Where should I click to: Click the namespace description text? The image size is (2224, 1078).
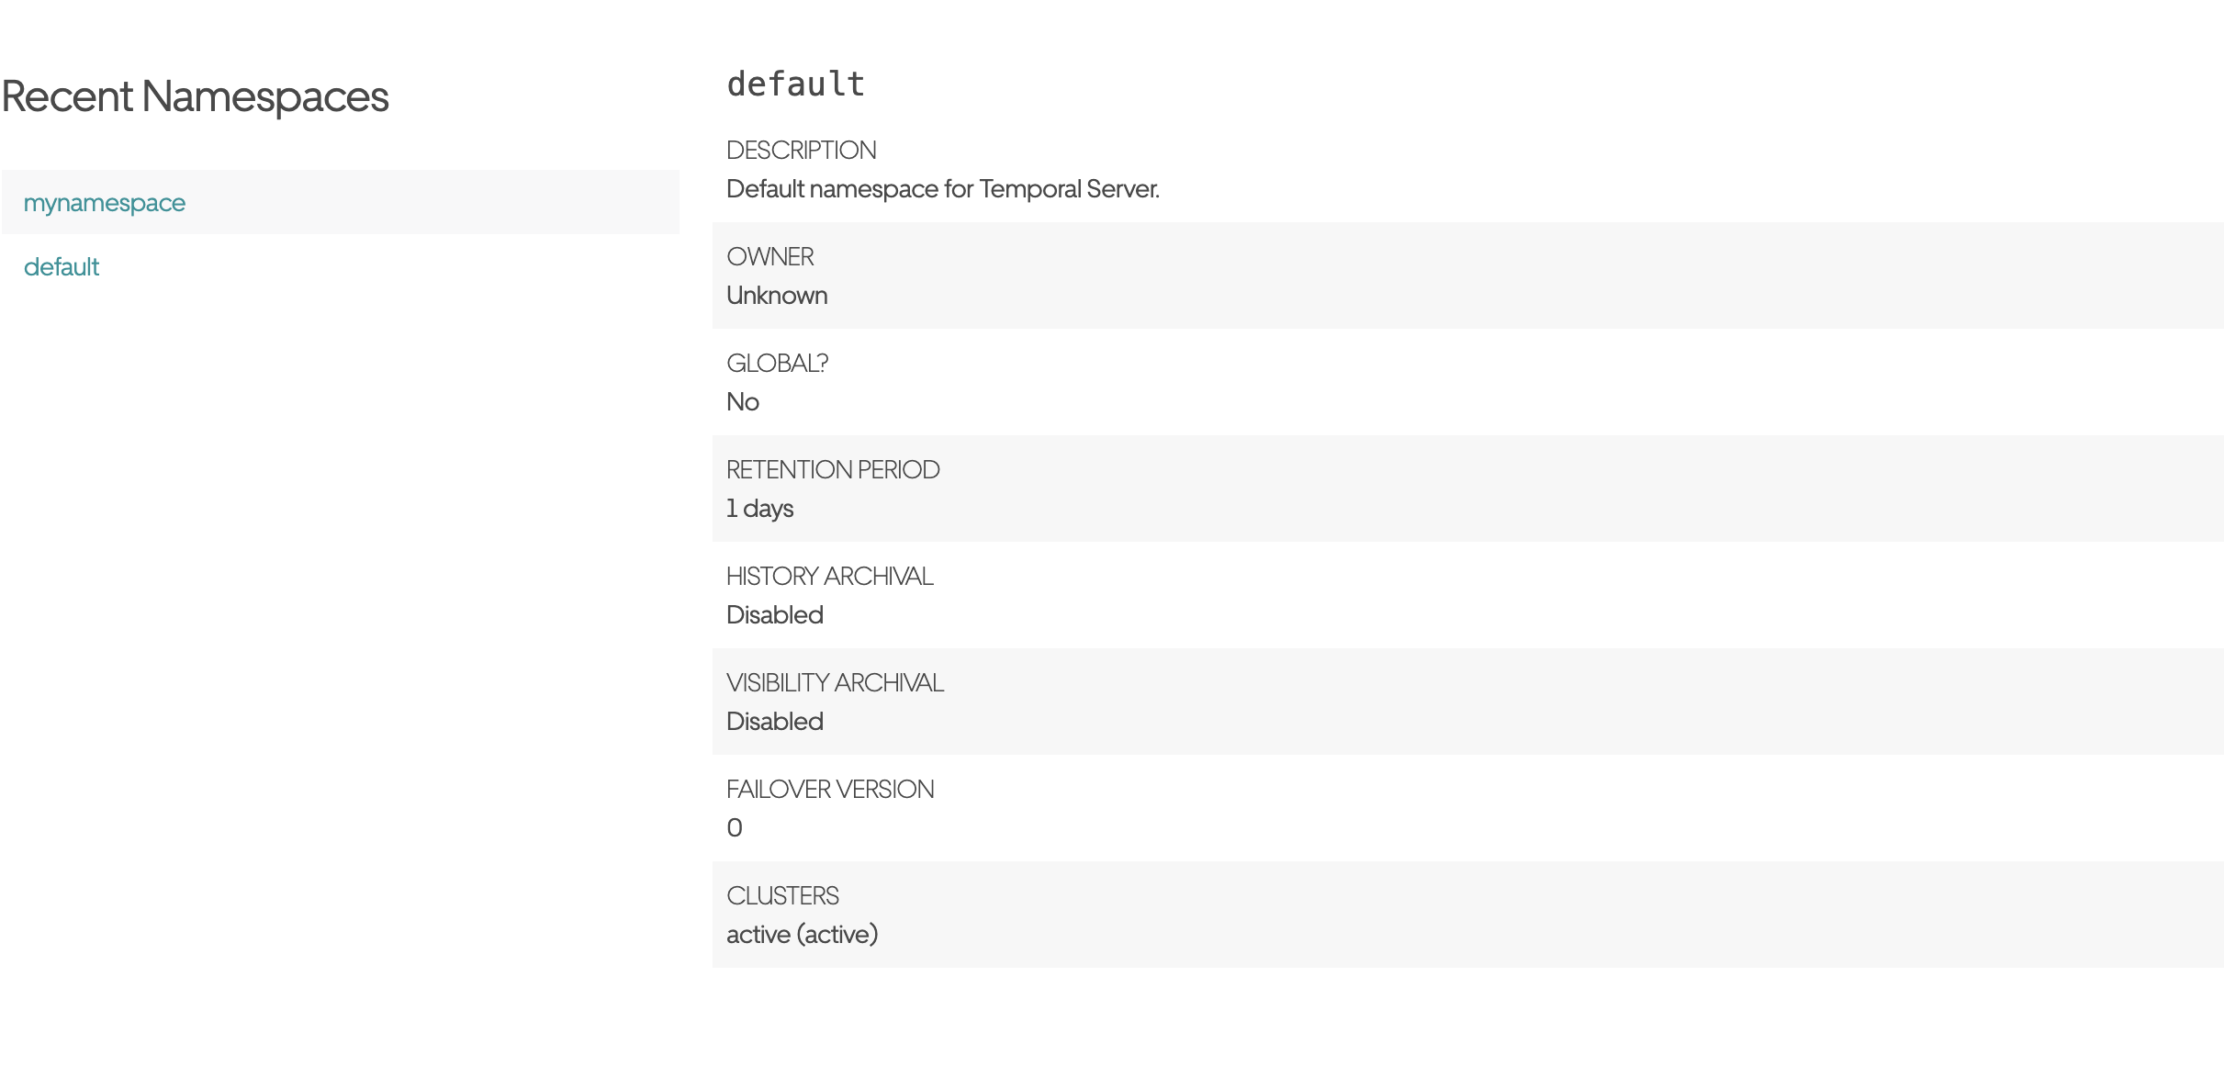(x=943, y=189)
